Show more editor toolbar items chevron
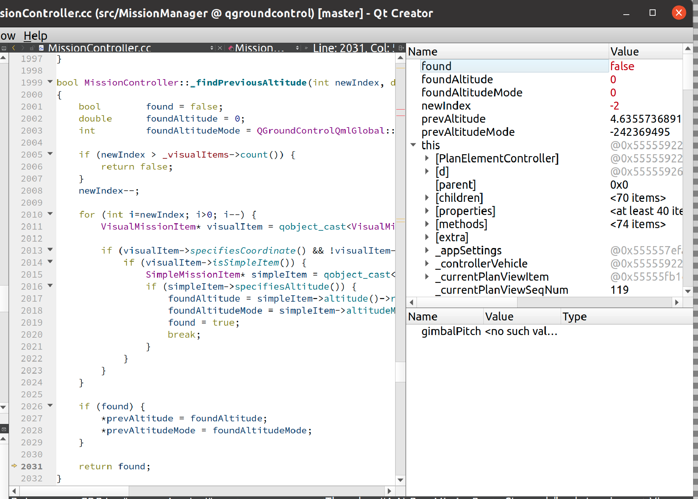Viewport: 698px width, 499px height. pos(306,48)
